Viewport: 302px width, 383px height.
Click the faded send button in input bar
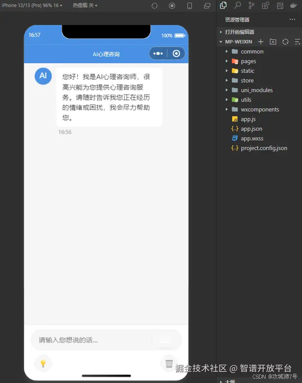click(x=165, y=340)
